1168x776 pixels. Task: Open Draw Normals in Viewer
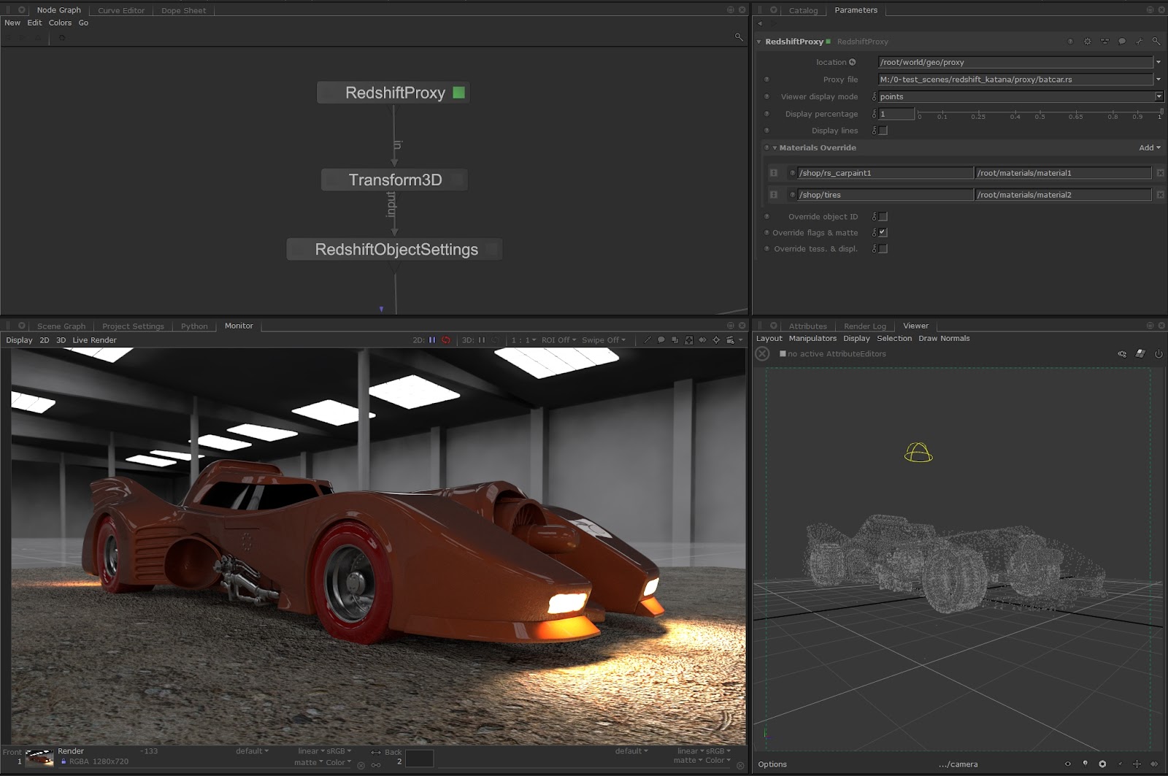(944, 339)
